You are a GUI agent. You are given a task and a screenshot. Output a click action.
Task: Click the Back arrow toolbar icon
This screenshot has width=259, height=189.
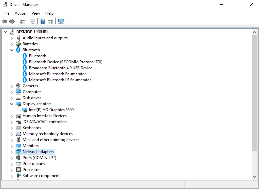point(4,21)
